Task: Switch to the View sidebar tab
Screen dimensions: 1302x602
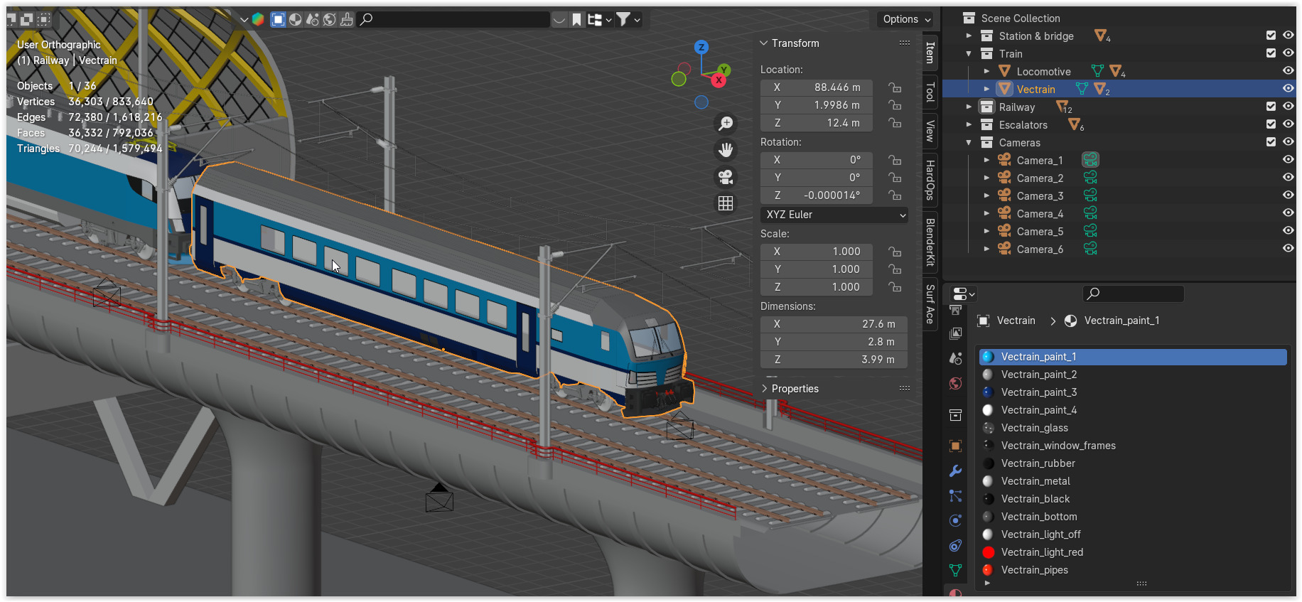Action: point(930,131)
